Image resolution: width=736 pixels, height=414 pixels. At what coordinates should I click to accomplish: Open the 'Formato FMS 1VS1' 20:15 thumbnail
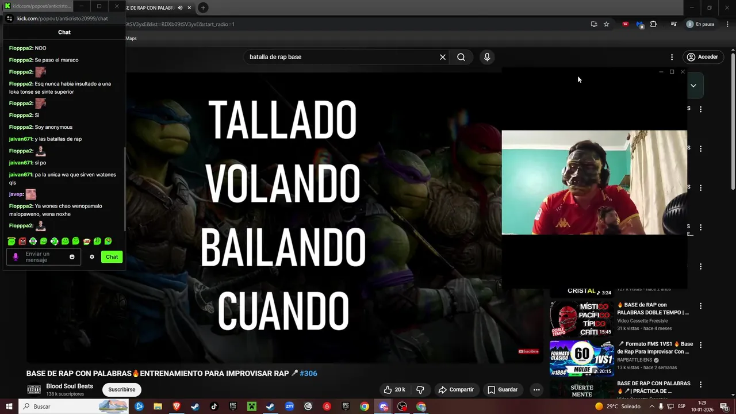click(581, 358)
